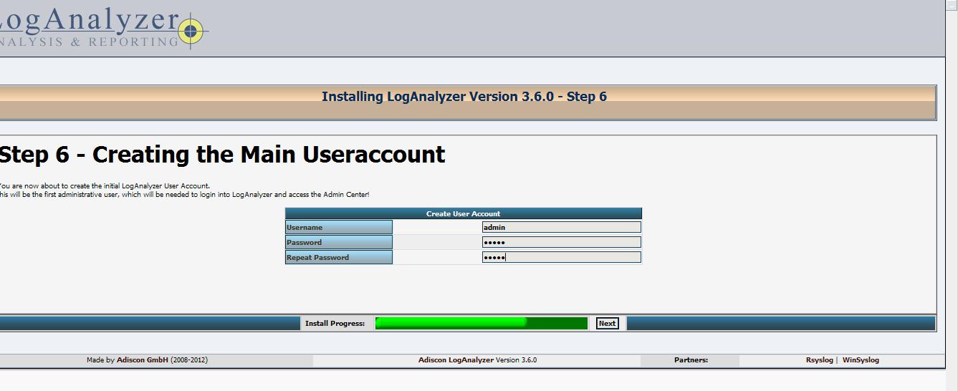Click the Repeat Password label cell
Image resolution: width=958 pixels, height=391 pixels.
[x=339, y=257]
